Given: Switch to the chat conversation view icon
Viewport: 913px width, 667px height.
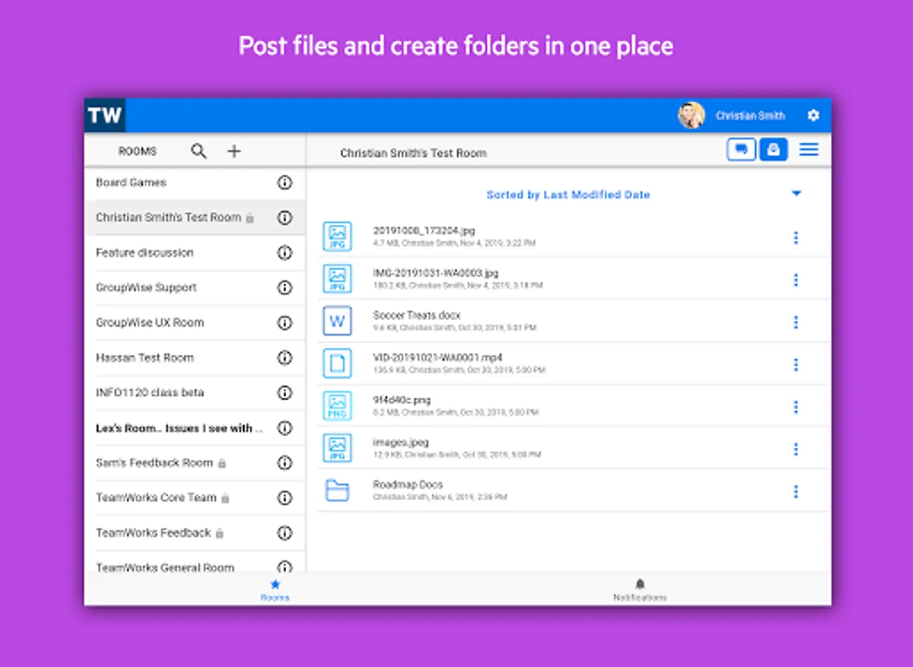Looking at the screenshot, I should pyautogui.click(x=740, y=150).
